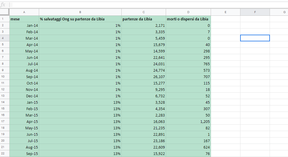
Task: Click deaths value 573
Action: (188, 70)
